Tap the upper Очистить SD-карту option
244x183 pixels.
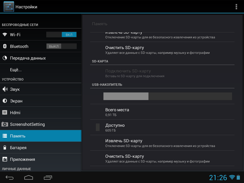(162, 50)
